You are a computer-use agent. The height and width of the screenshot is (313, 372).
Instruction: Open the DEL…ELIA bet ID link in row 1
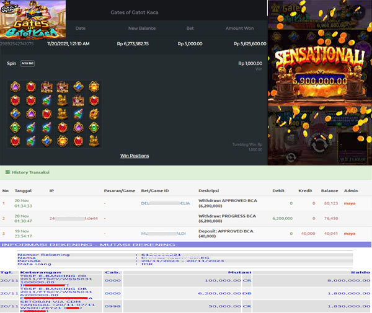click(166, 203)
